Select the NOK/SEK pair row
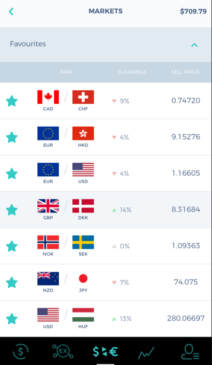This screenshot has height=365, width=212. (x=106, y=246)
